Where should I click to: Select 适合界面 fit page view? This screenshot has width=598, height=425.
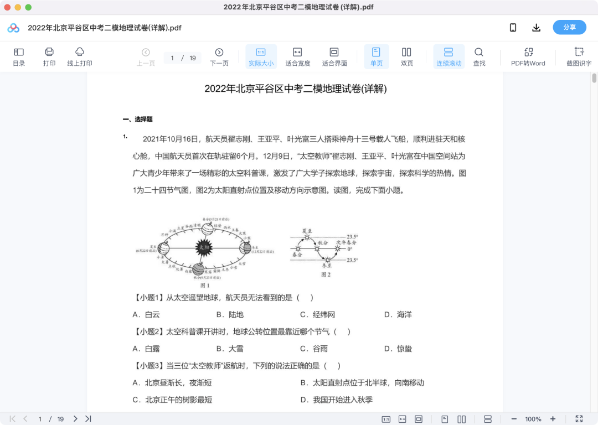334,57
